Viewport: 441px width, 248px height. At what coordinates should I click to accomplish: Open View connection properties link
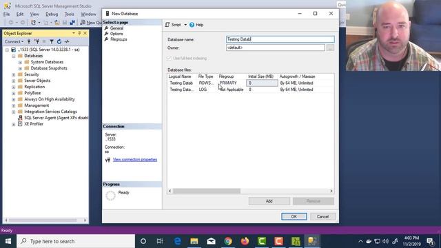pos(135,160)
